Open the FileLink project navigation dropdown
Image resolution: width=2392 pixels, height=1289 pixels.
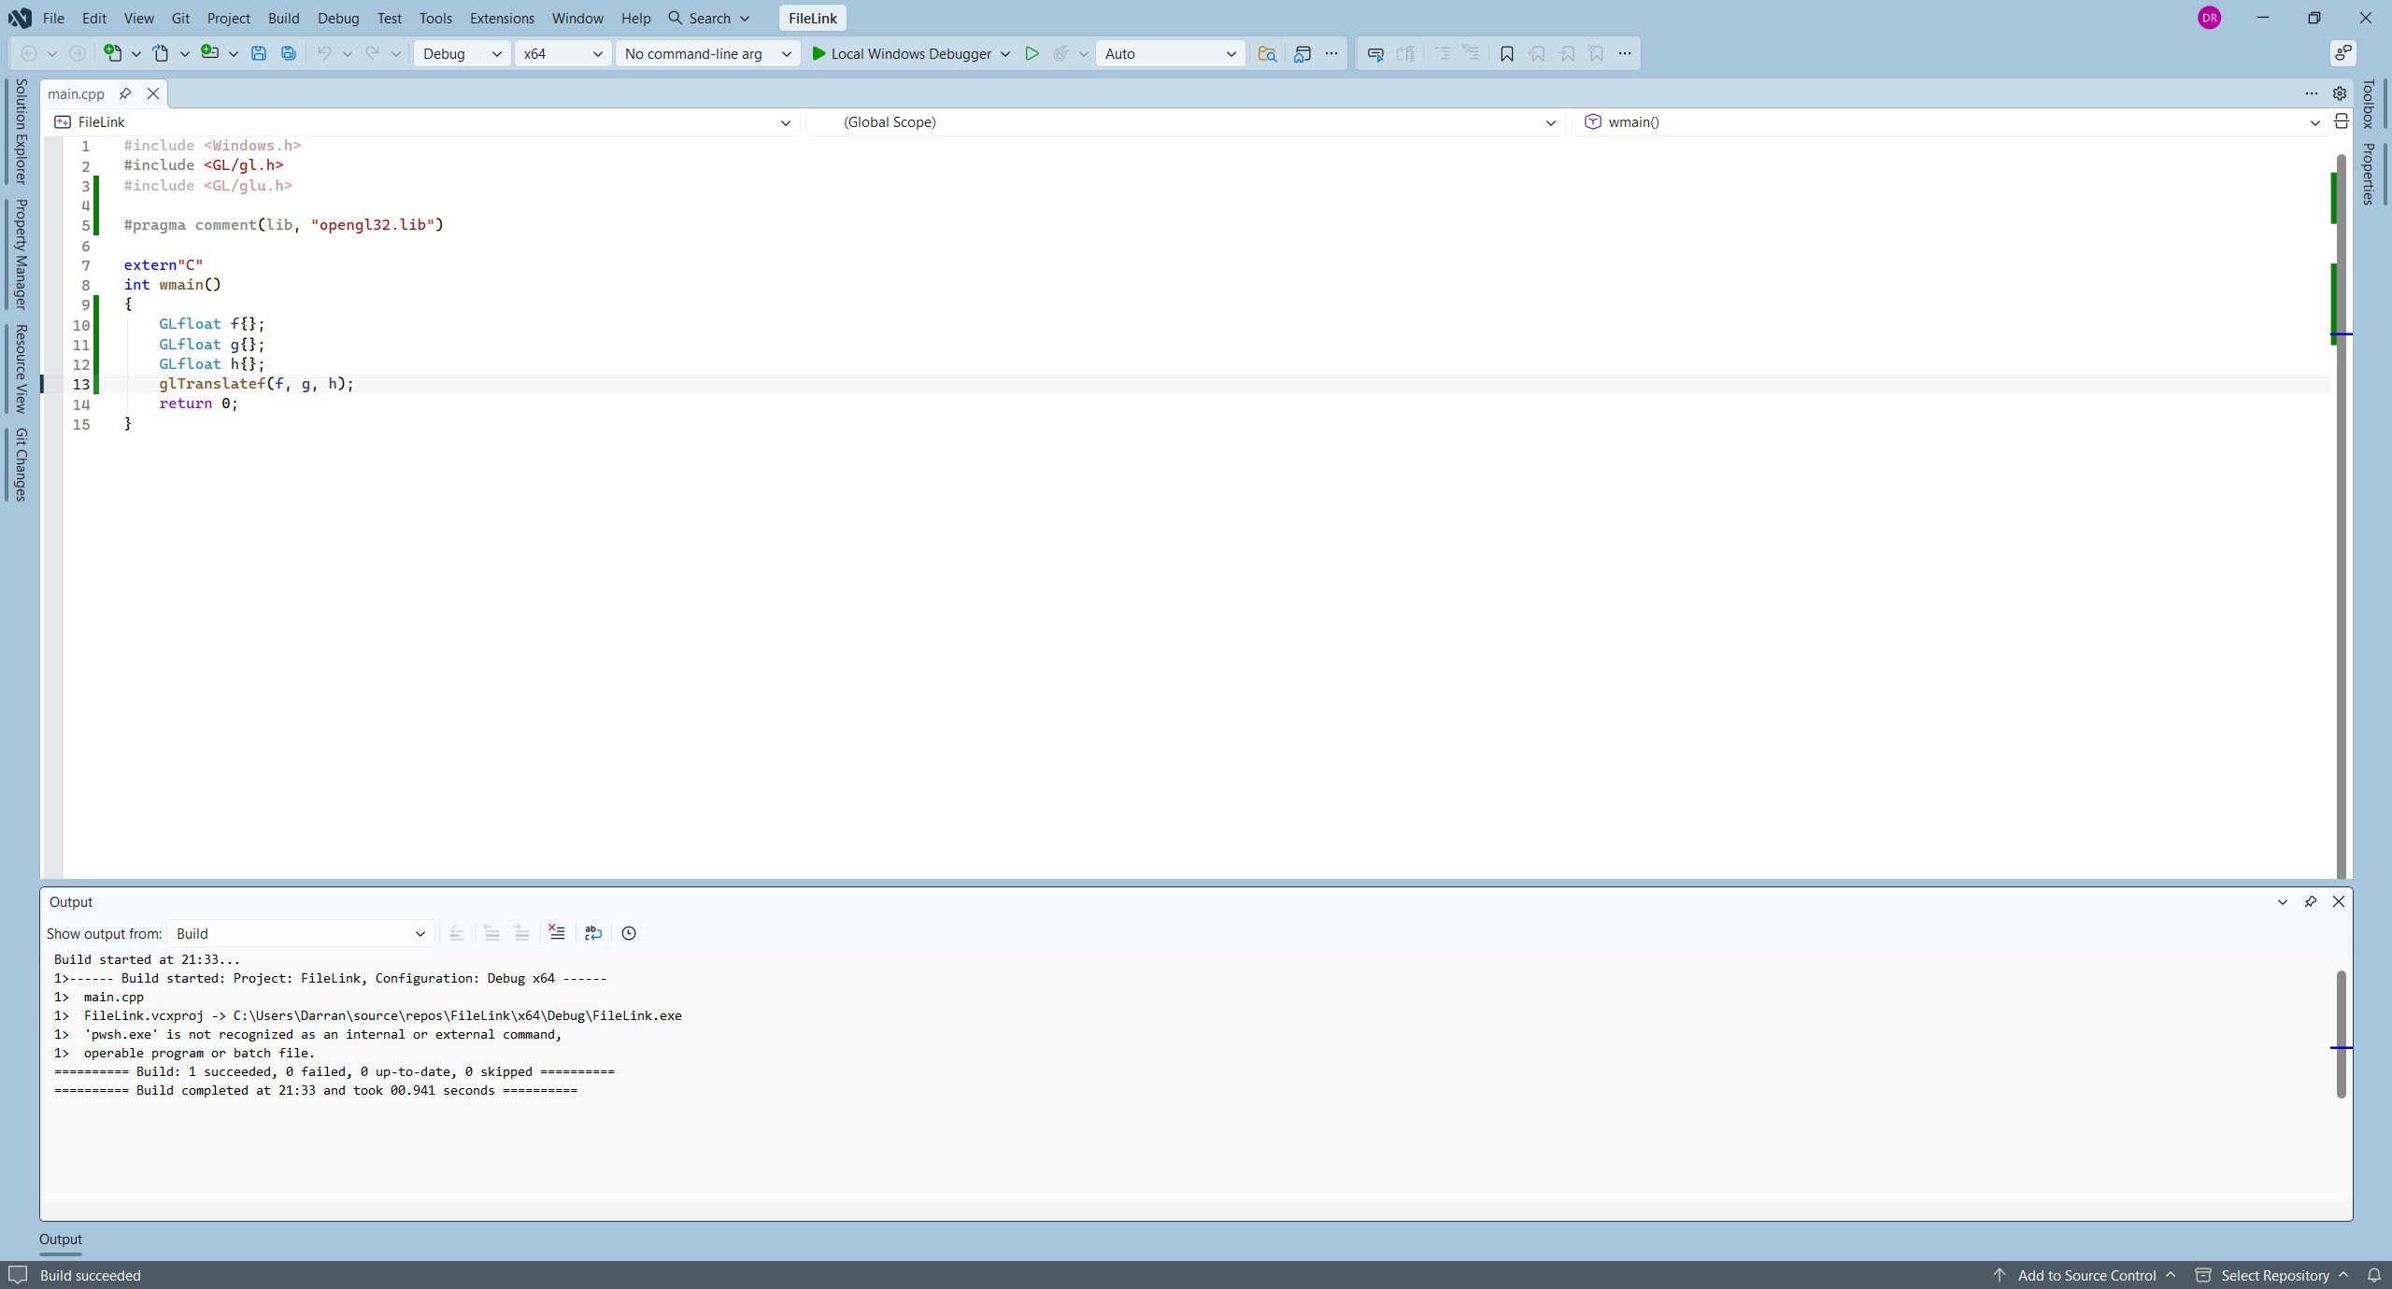click(x=424, y=121)
